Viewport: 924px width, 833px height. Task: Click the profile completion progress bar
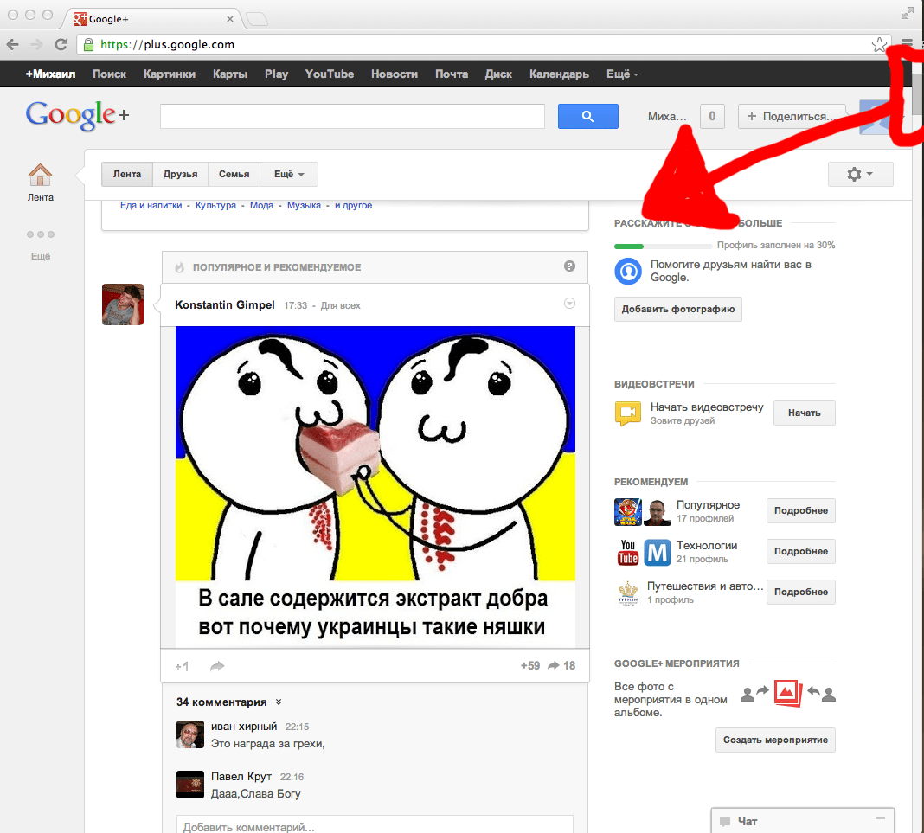coord(663,246)
